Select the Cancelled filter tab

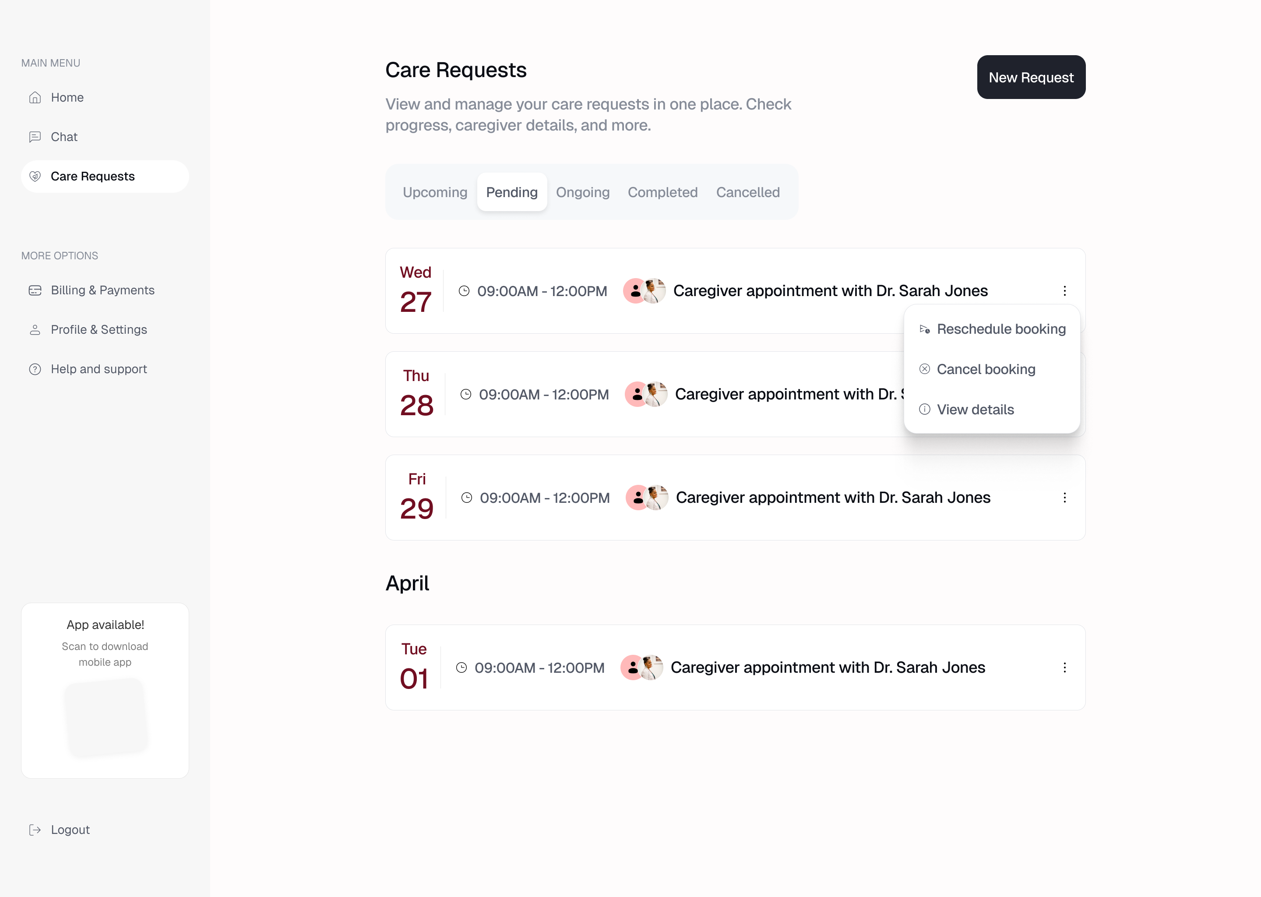(748, 192)
